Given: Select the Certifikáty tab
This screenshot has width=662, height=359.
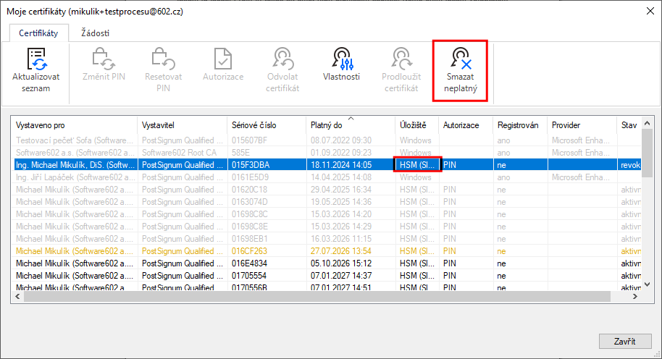Looking at the screenshot, I should (38, 33).
